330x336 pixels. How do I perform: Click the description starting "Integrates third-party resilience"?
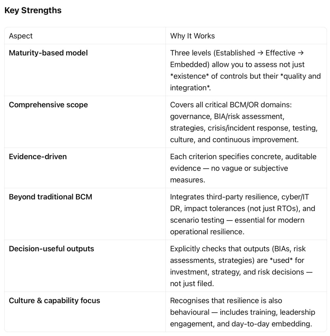pyautogui.click(x=239, y=214)
